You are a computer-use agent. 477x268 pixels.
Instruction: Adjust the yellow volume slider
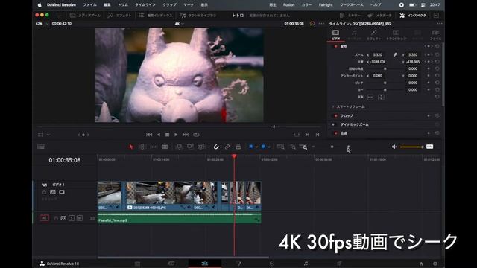pos(411,147)
